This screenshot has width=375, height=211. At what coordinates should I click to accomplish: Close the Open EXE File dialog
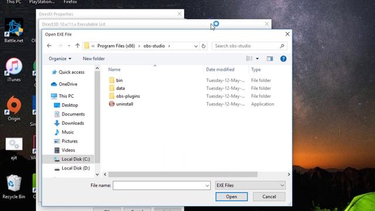click(x=288, y=34)
